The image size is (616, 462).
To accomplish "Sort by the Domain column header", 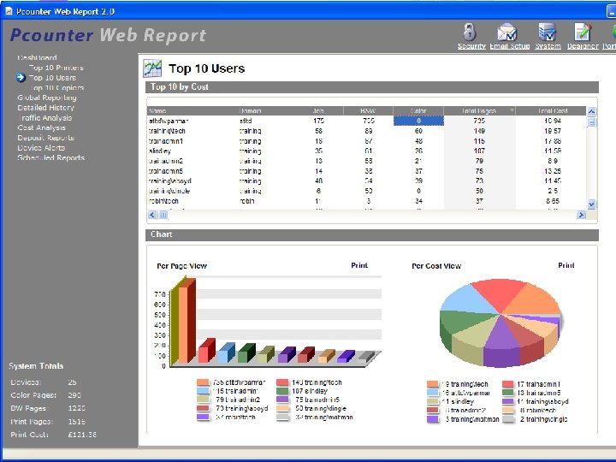I will click(265, 110).
